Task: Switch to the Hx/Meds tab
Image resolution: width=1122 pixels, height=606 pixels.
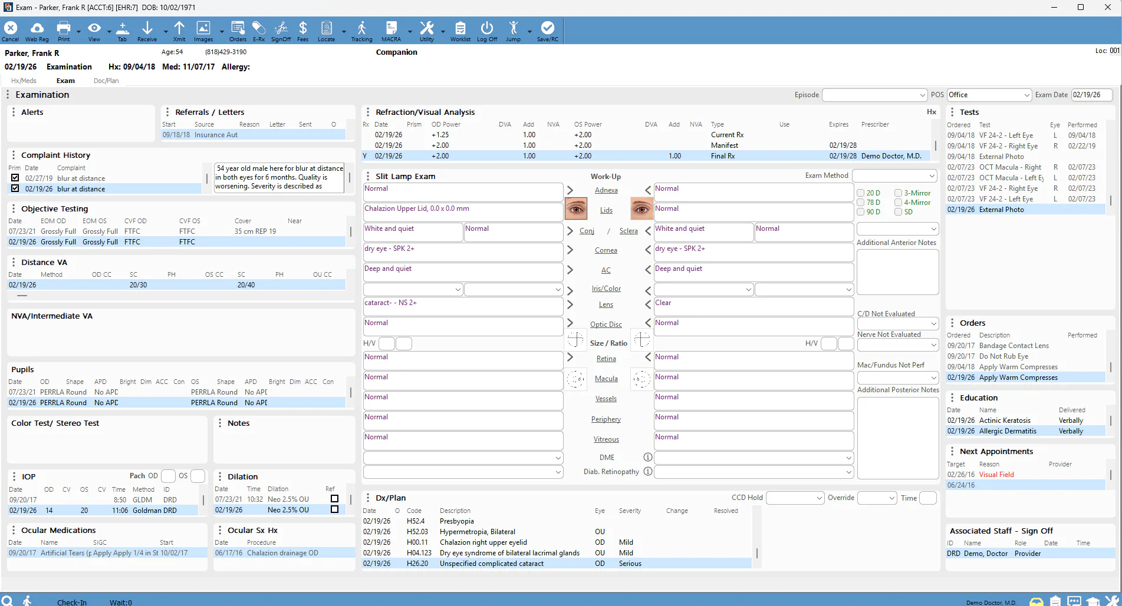Action: click(24, 81)
